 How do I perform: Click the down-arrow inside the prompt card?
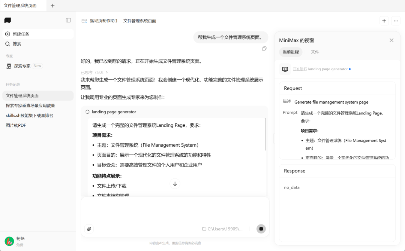[x=175, y=183]
